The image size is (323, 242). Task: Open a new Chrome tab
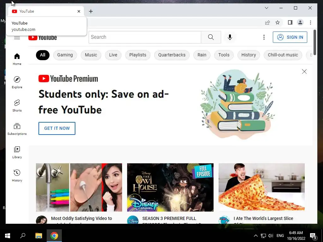91,11
